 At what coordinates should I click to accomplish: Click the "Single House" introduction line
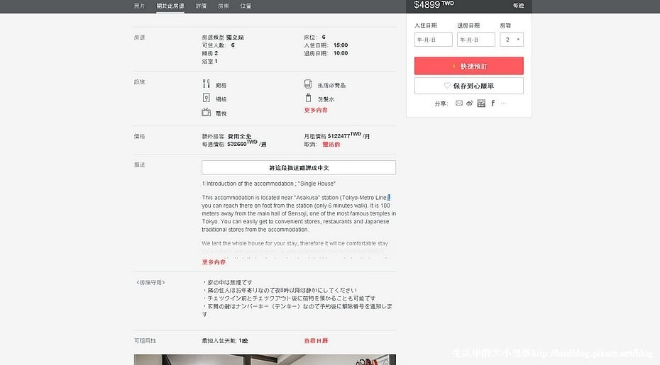tap(268, 184)
